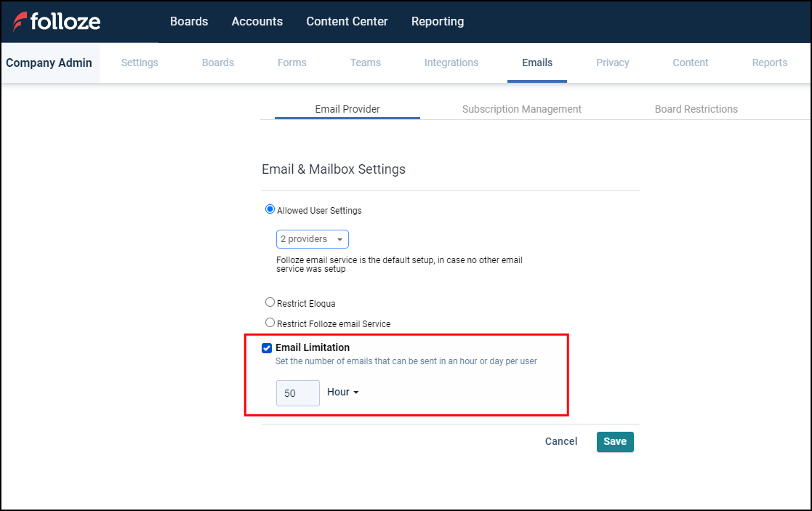Save the email settings
Viewport: 812px width, 511px height.
[614, 441]
